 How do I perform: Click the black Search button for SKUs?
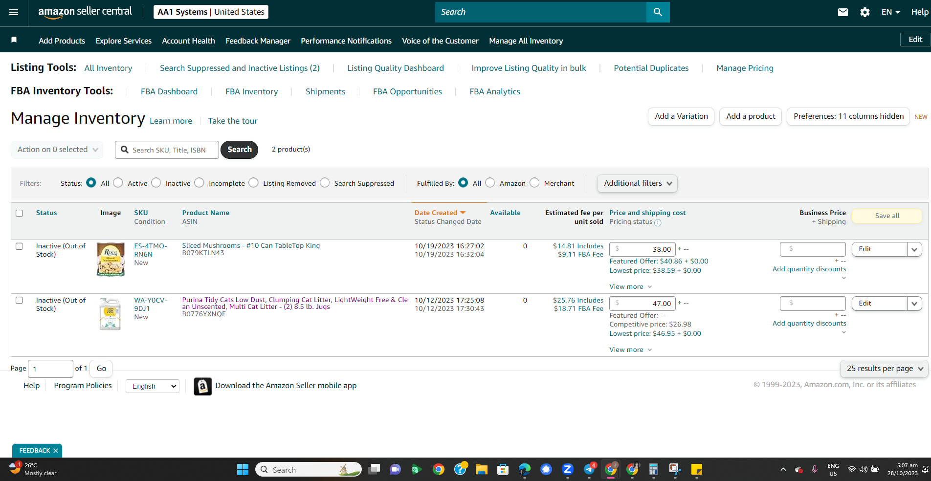tap(239, 150)
